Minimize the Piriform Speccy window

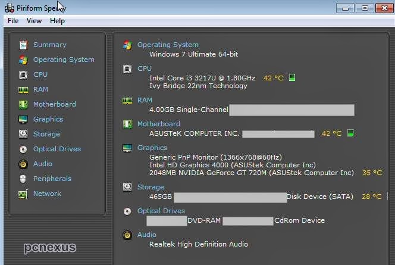coord(345,8)
